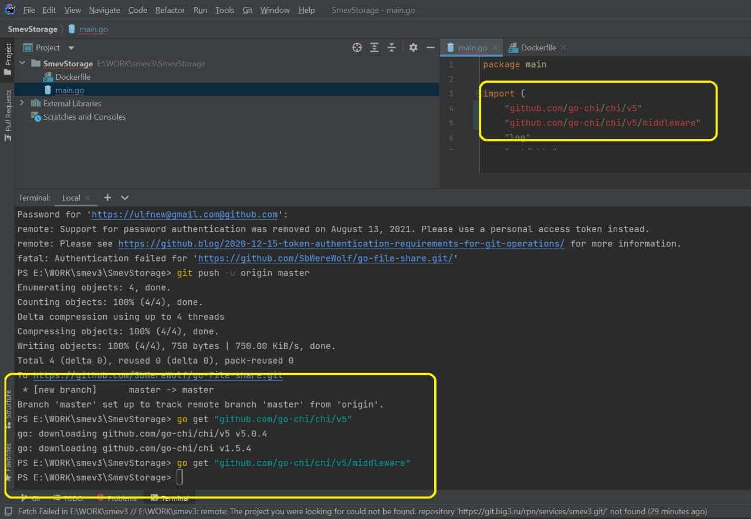Close the Local terminal tab

point(87,198)
